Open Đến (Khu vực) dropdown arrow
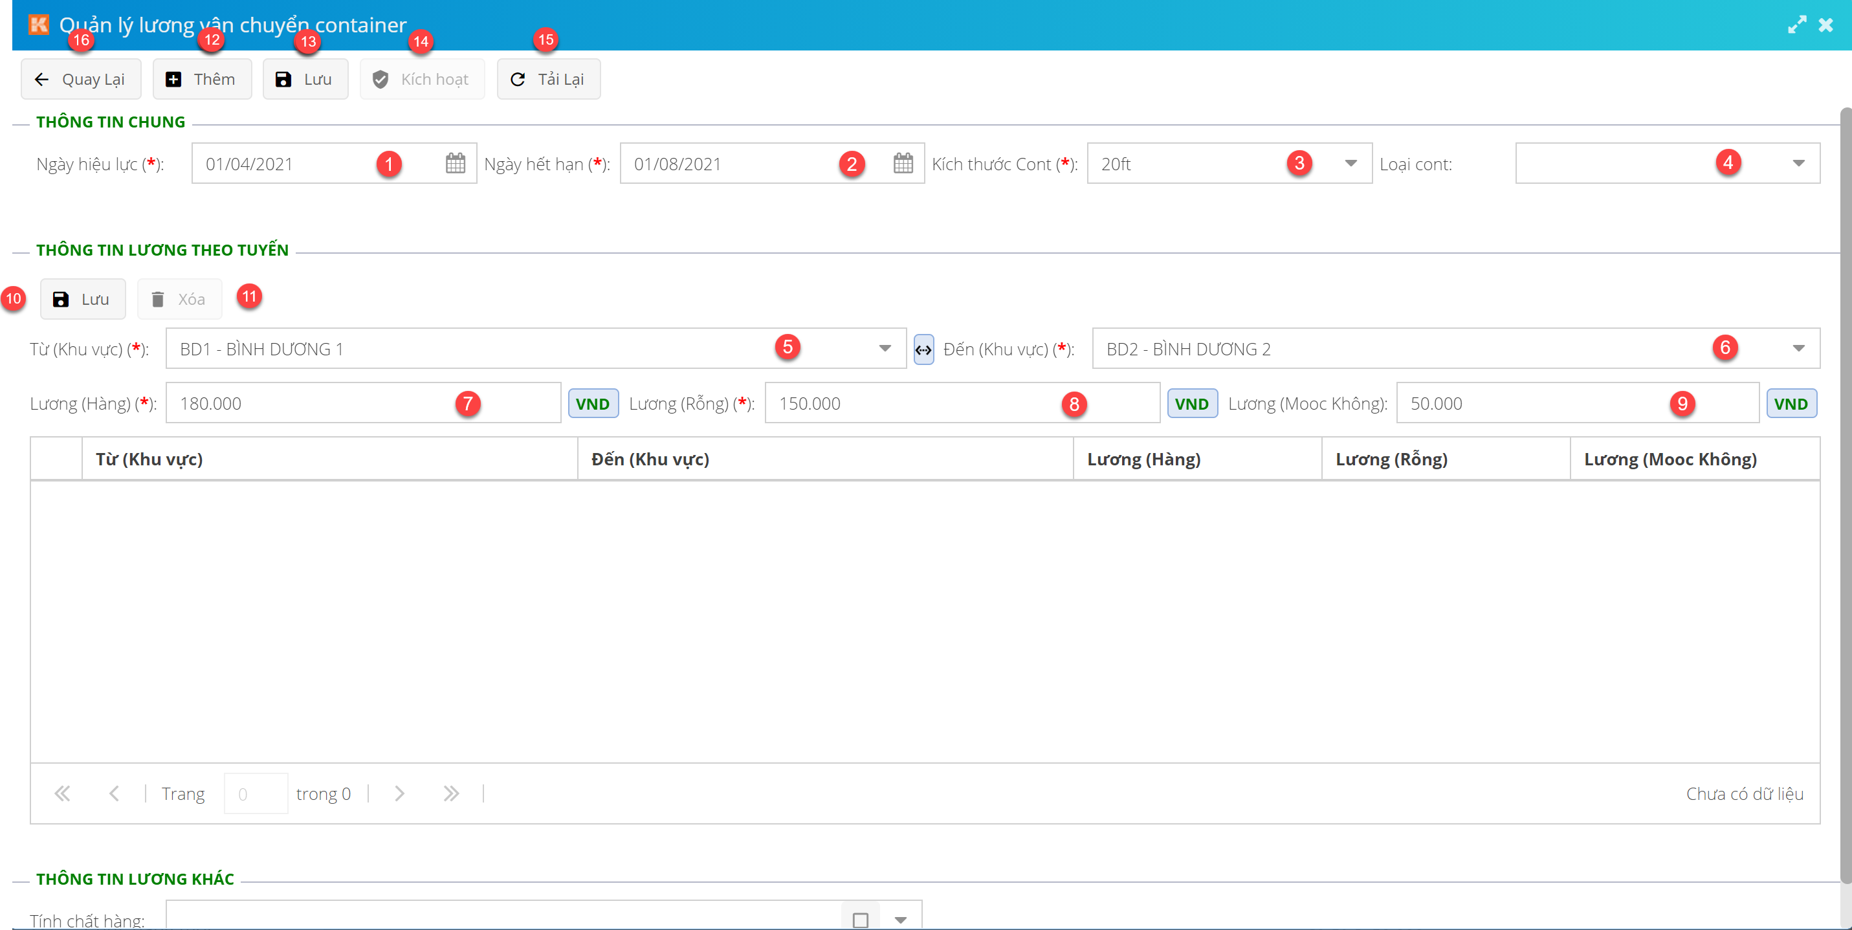This screenshot has width=1852, height=930. click(x=1798, y=348)
